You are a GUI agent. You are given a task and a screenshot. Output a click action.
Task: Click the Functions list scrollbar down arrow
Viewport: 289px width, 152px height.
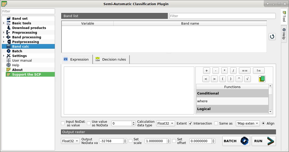(x=270, y=112)
